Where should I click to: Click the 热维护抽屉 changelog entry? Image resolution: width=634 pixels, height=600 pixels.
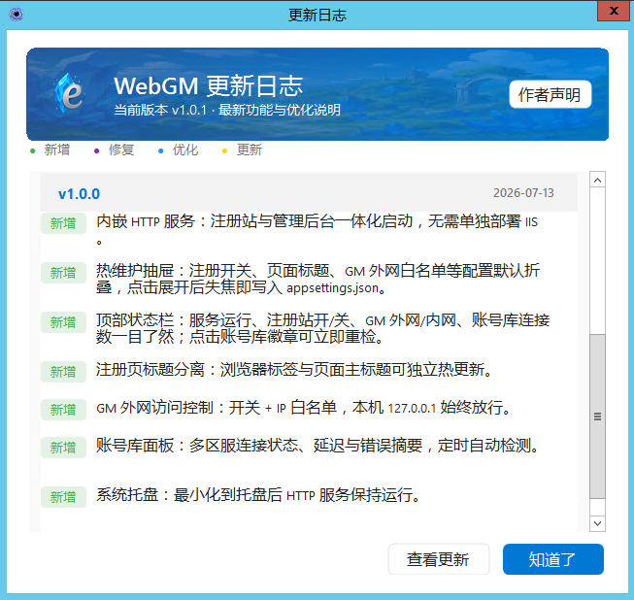coord(317,279)
